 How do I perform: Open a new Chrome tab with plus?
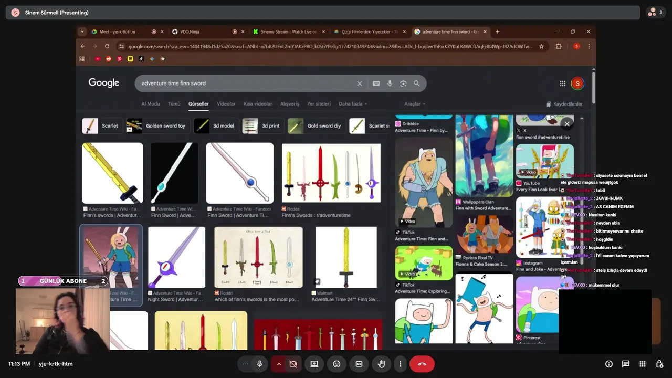point(497,31)
